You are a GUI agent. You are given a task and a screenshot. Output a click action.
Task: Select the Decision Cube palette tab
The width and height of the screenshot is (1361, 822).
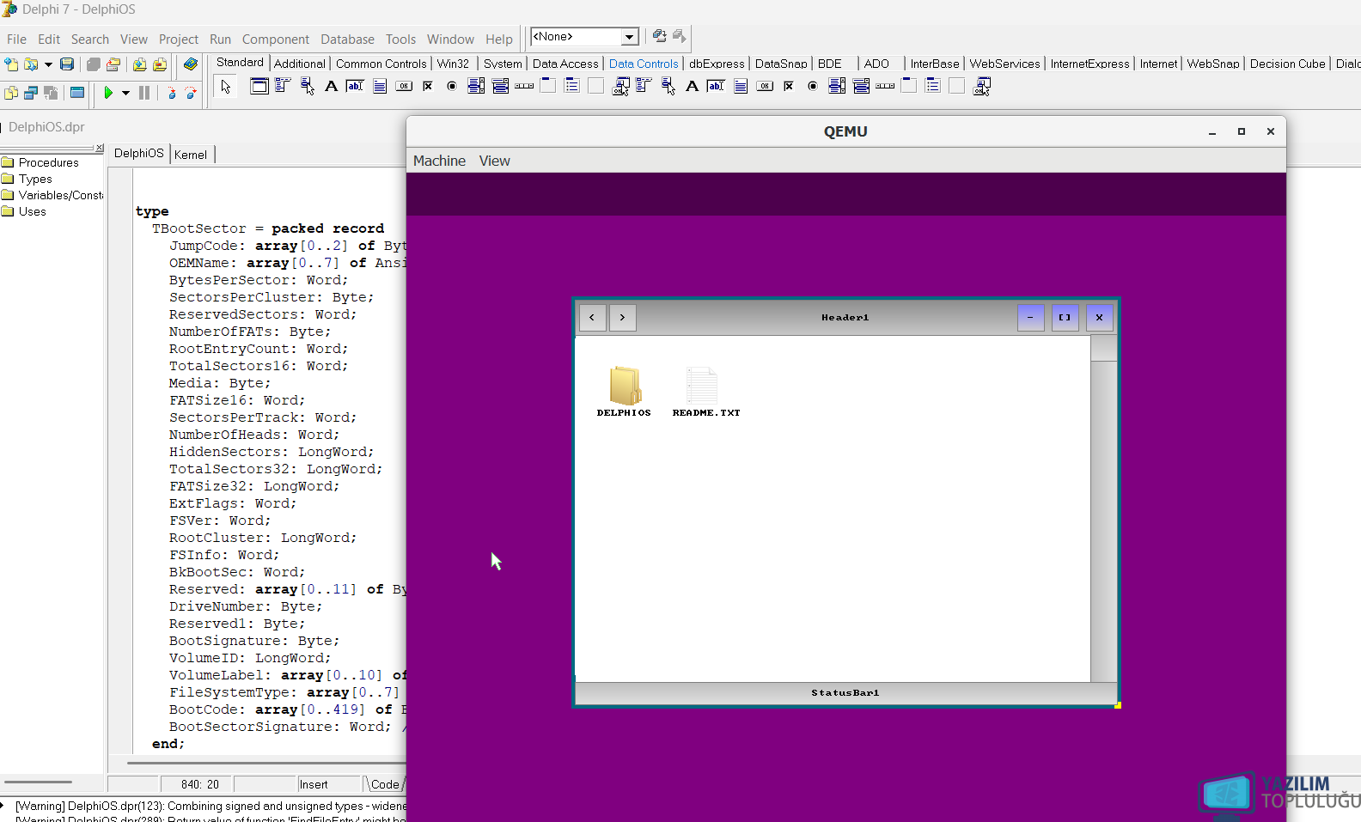tap(1287, 64)
